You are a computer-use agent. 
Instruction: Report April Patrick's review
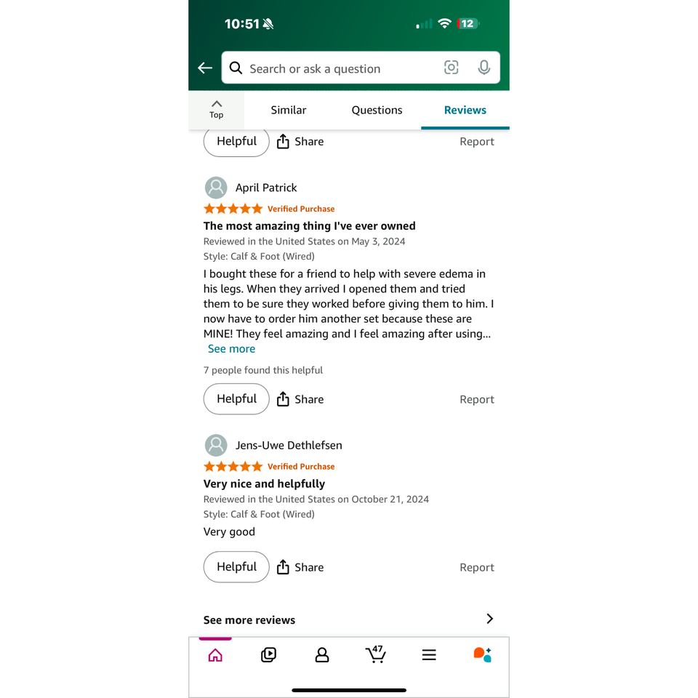click(477, 399)
